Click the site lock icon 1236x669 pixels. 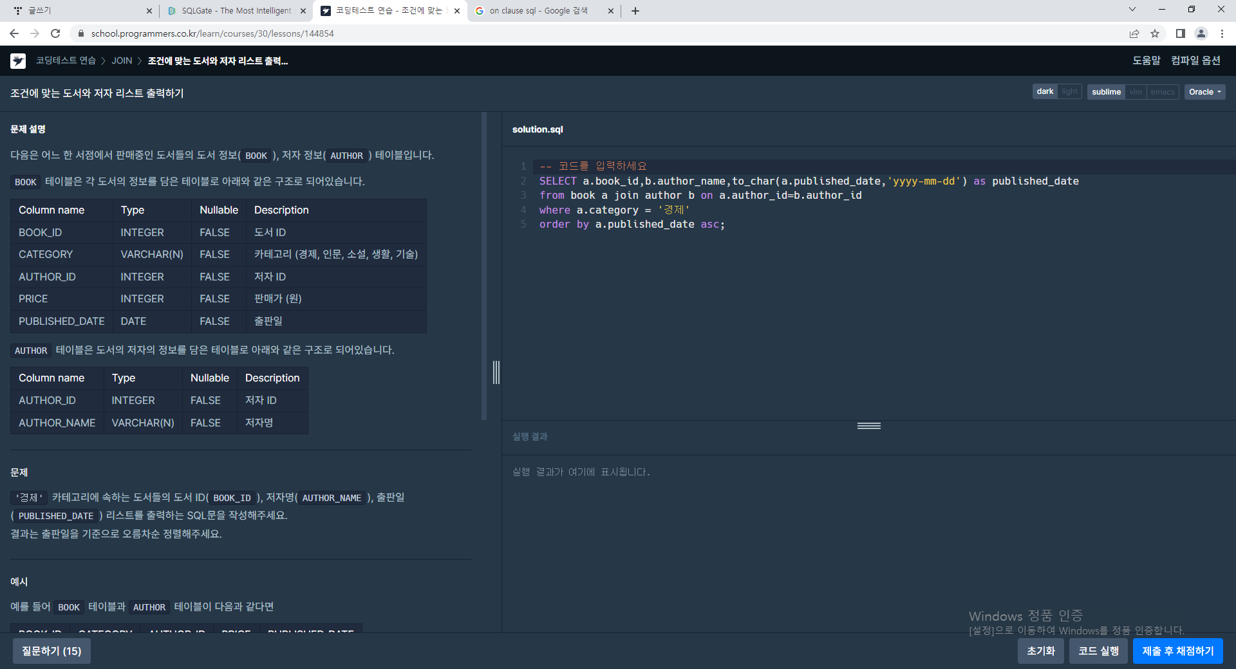(80, 33)
